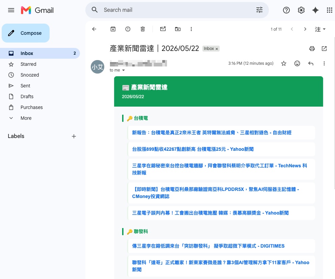335x279 pixels.
Task: Open the 聯發科「達哥」正式離家 link
Action: [221, 266]
